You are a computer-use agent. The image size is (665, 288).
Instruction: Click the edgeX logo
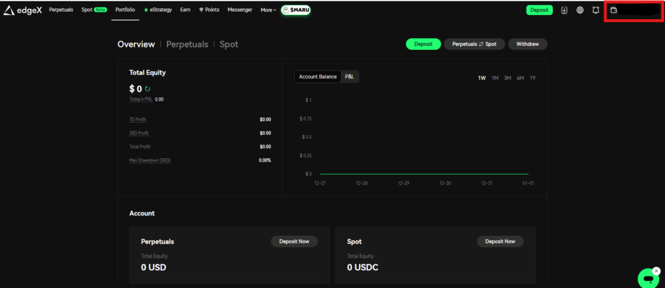[x=23, y=10]
